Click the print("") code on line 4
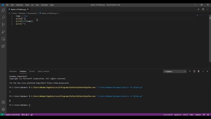Image resolution: width=211 pixels, height=119 pixels. click(20, 24)
